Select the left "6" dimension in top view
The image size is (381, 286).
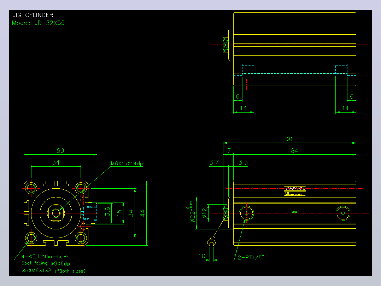[x=238, y=97]
